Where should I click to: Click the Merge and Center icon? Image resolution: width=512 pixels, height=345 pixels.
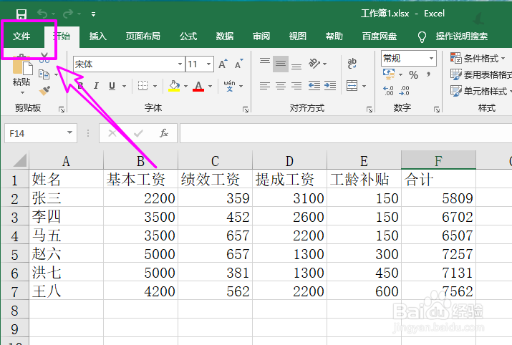pos(352,86)
